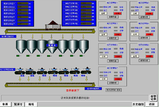
Task: Click the first coal blending silo on the left
Action: tap(21, 47)
